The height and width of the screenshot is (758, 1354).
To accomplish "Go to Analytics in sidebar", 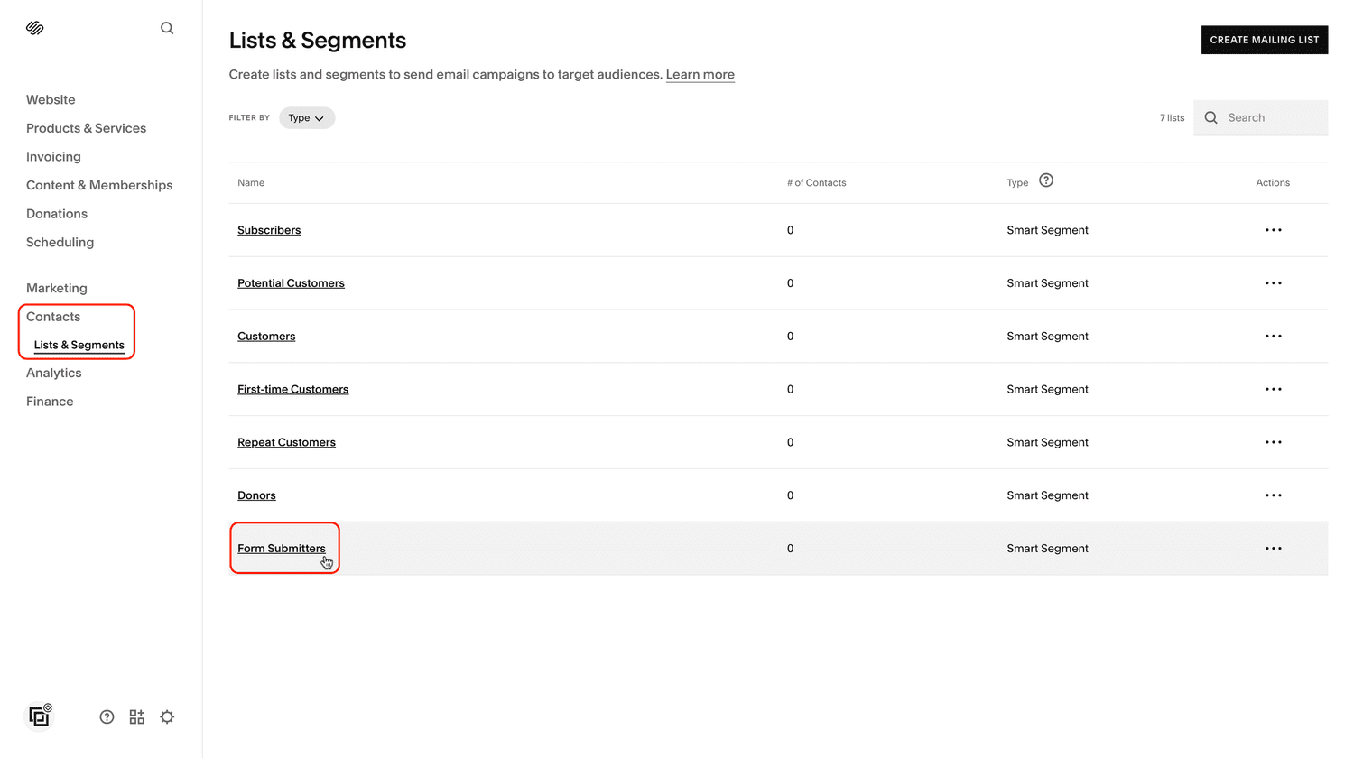I will [x=54, y=373].
